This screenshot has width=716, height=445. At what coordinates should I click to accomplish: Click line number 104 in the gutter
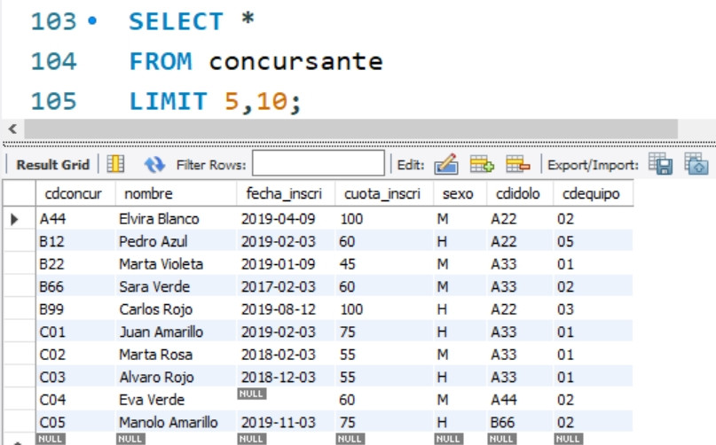54,62
